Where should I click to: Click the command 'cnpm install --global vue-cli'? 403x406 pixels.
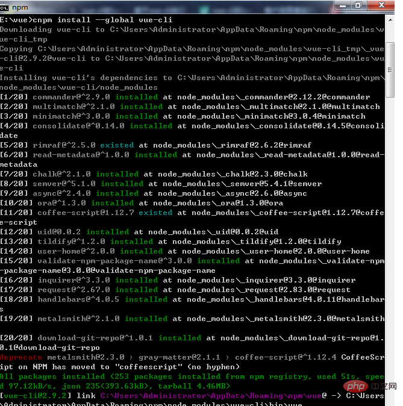(102, 20)
